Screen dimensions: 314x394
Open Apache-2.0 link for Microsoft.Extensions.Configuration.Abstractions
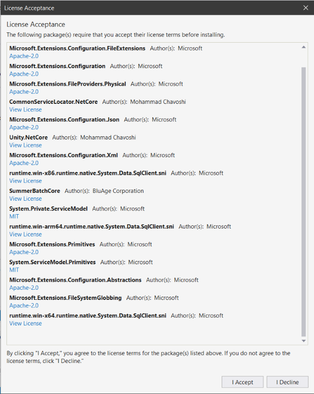point(24,288)
